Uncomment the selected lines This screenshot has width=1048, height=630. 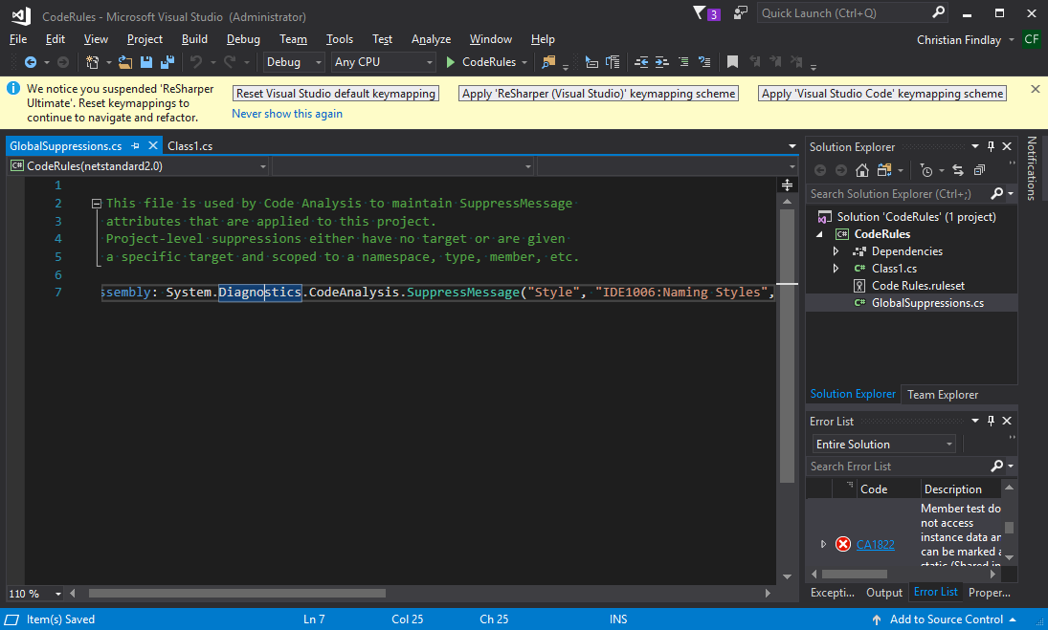point(704,62)
